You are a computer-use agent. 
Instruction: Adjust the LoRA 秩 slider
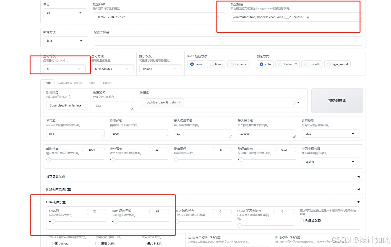78,222
